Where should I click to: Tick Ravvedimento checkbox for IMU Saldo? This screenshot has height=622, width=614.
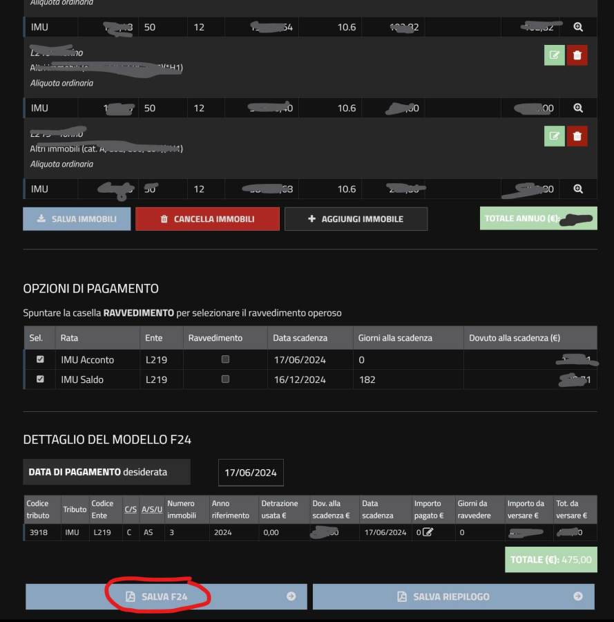(225, 379)
